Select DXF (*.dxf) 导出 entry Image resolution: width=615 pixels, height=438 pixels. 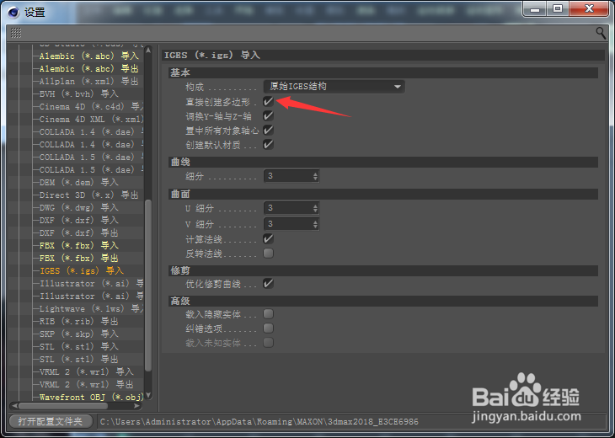[x=79, y=233]
